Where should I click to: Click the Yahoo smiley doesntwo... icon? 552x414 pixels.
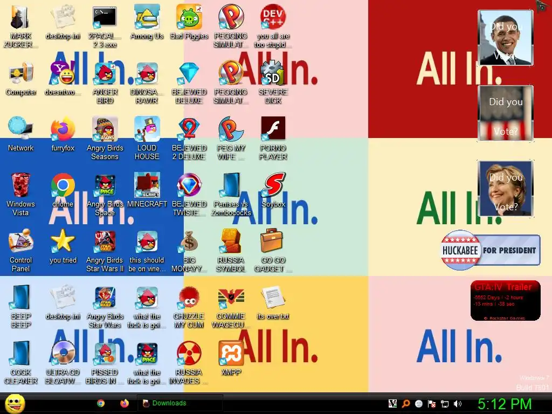[63, 79]
